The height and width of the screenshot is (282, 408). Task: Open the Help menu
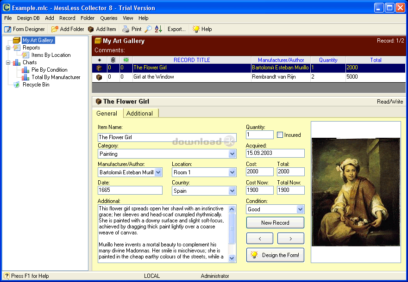pyautogui.click(x=144, y=18)
